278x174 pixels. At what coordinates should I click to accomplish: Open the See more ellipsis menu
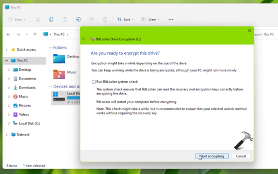coord(171,19)
